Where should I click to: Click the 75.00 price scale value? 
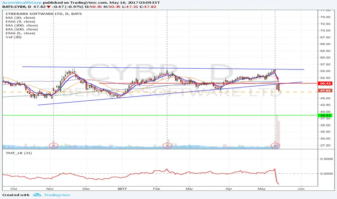325,17
